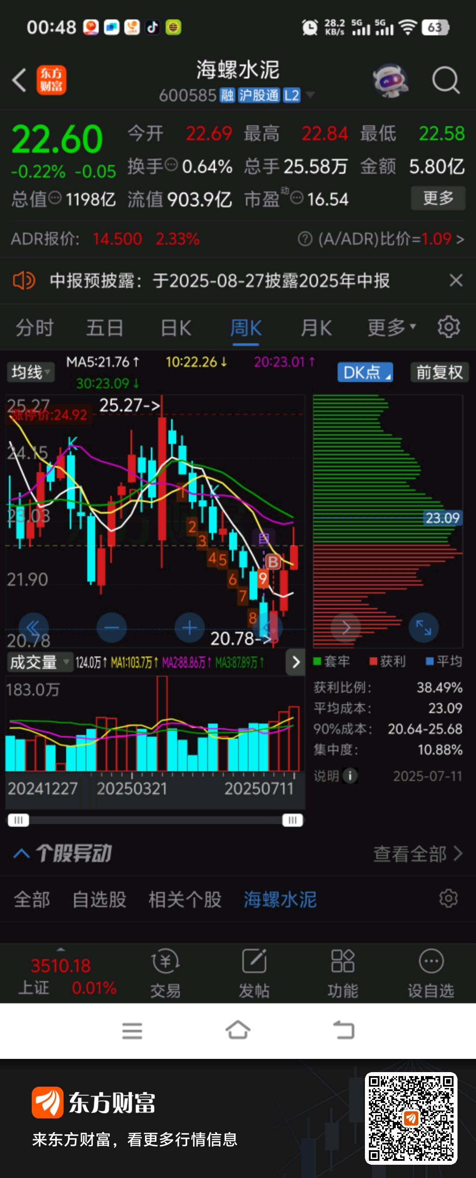Open the Eastmoney logo home icon

[51, 80]
